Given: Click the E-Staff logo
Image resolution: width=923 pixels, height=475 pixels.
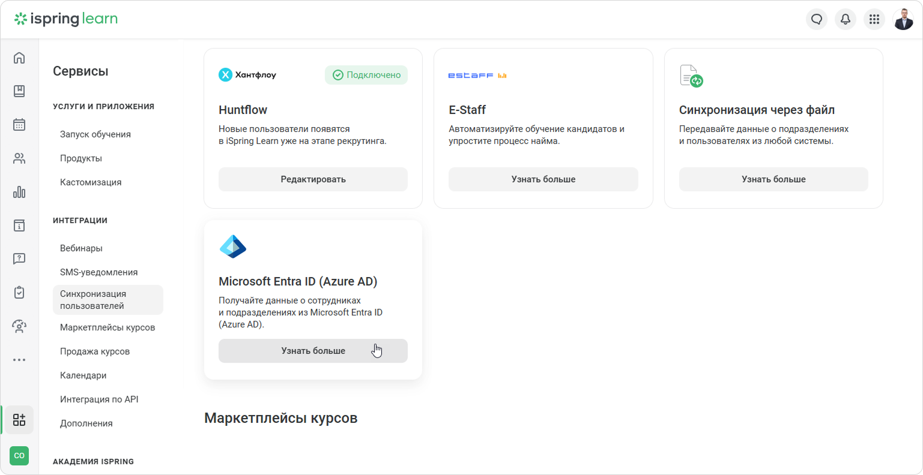Looking at the screenshot, I should 478,76.
